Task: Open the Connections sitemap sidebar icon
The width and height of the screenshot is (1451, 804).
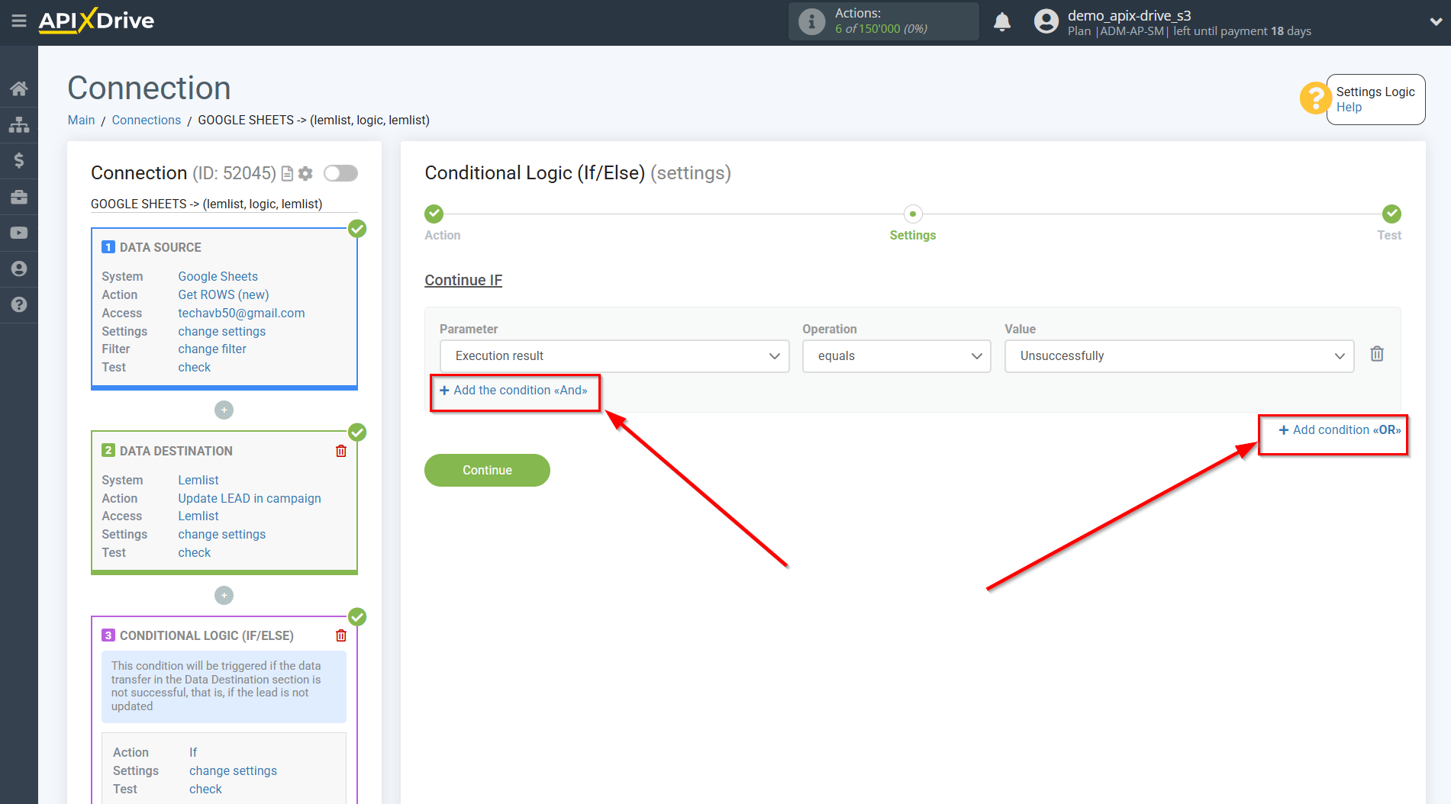Action: click(x=19, y=124)
